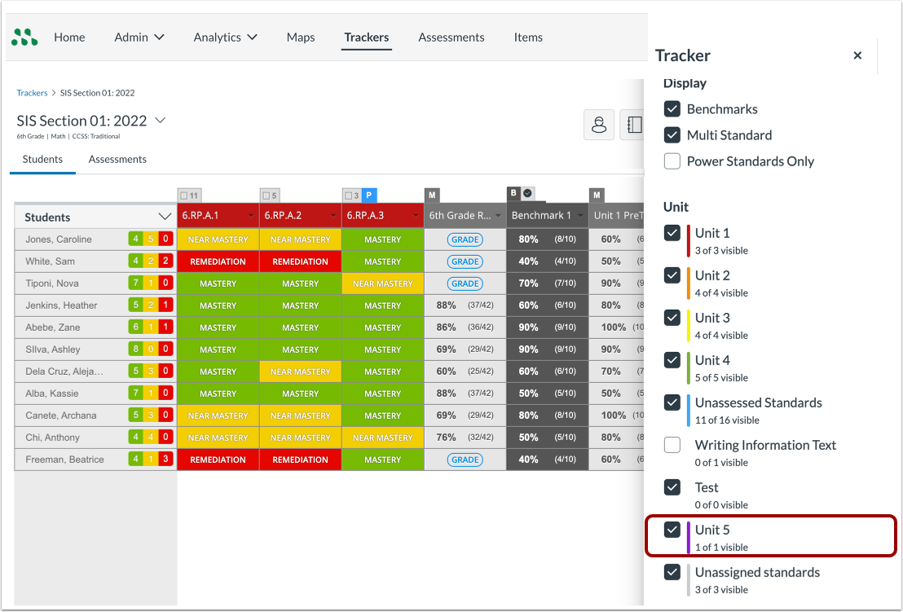Open the Analytics dropdown menu
This screenshot has width=903, height=612.
tap(225, 37)
